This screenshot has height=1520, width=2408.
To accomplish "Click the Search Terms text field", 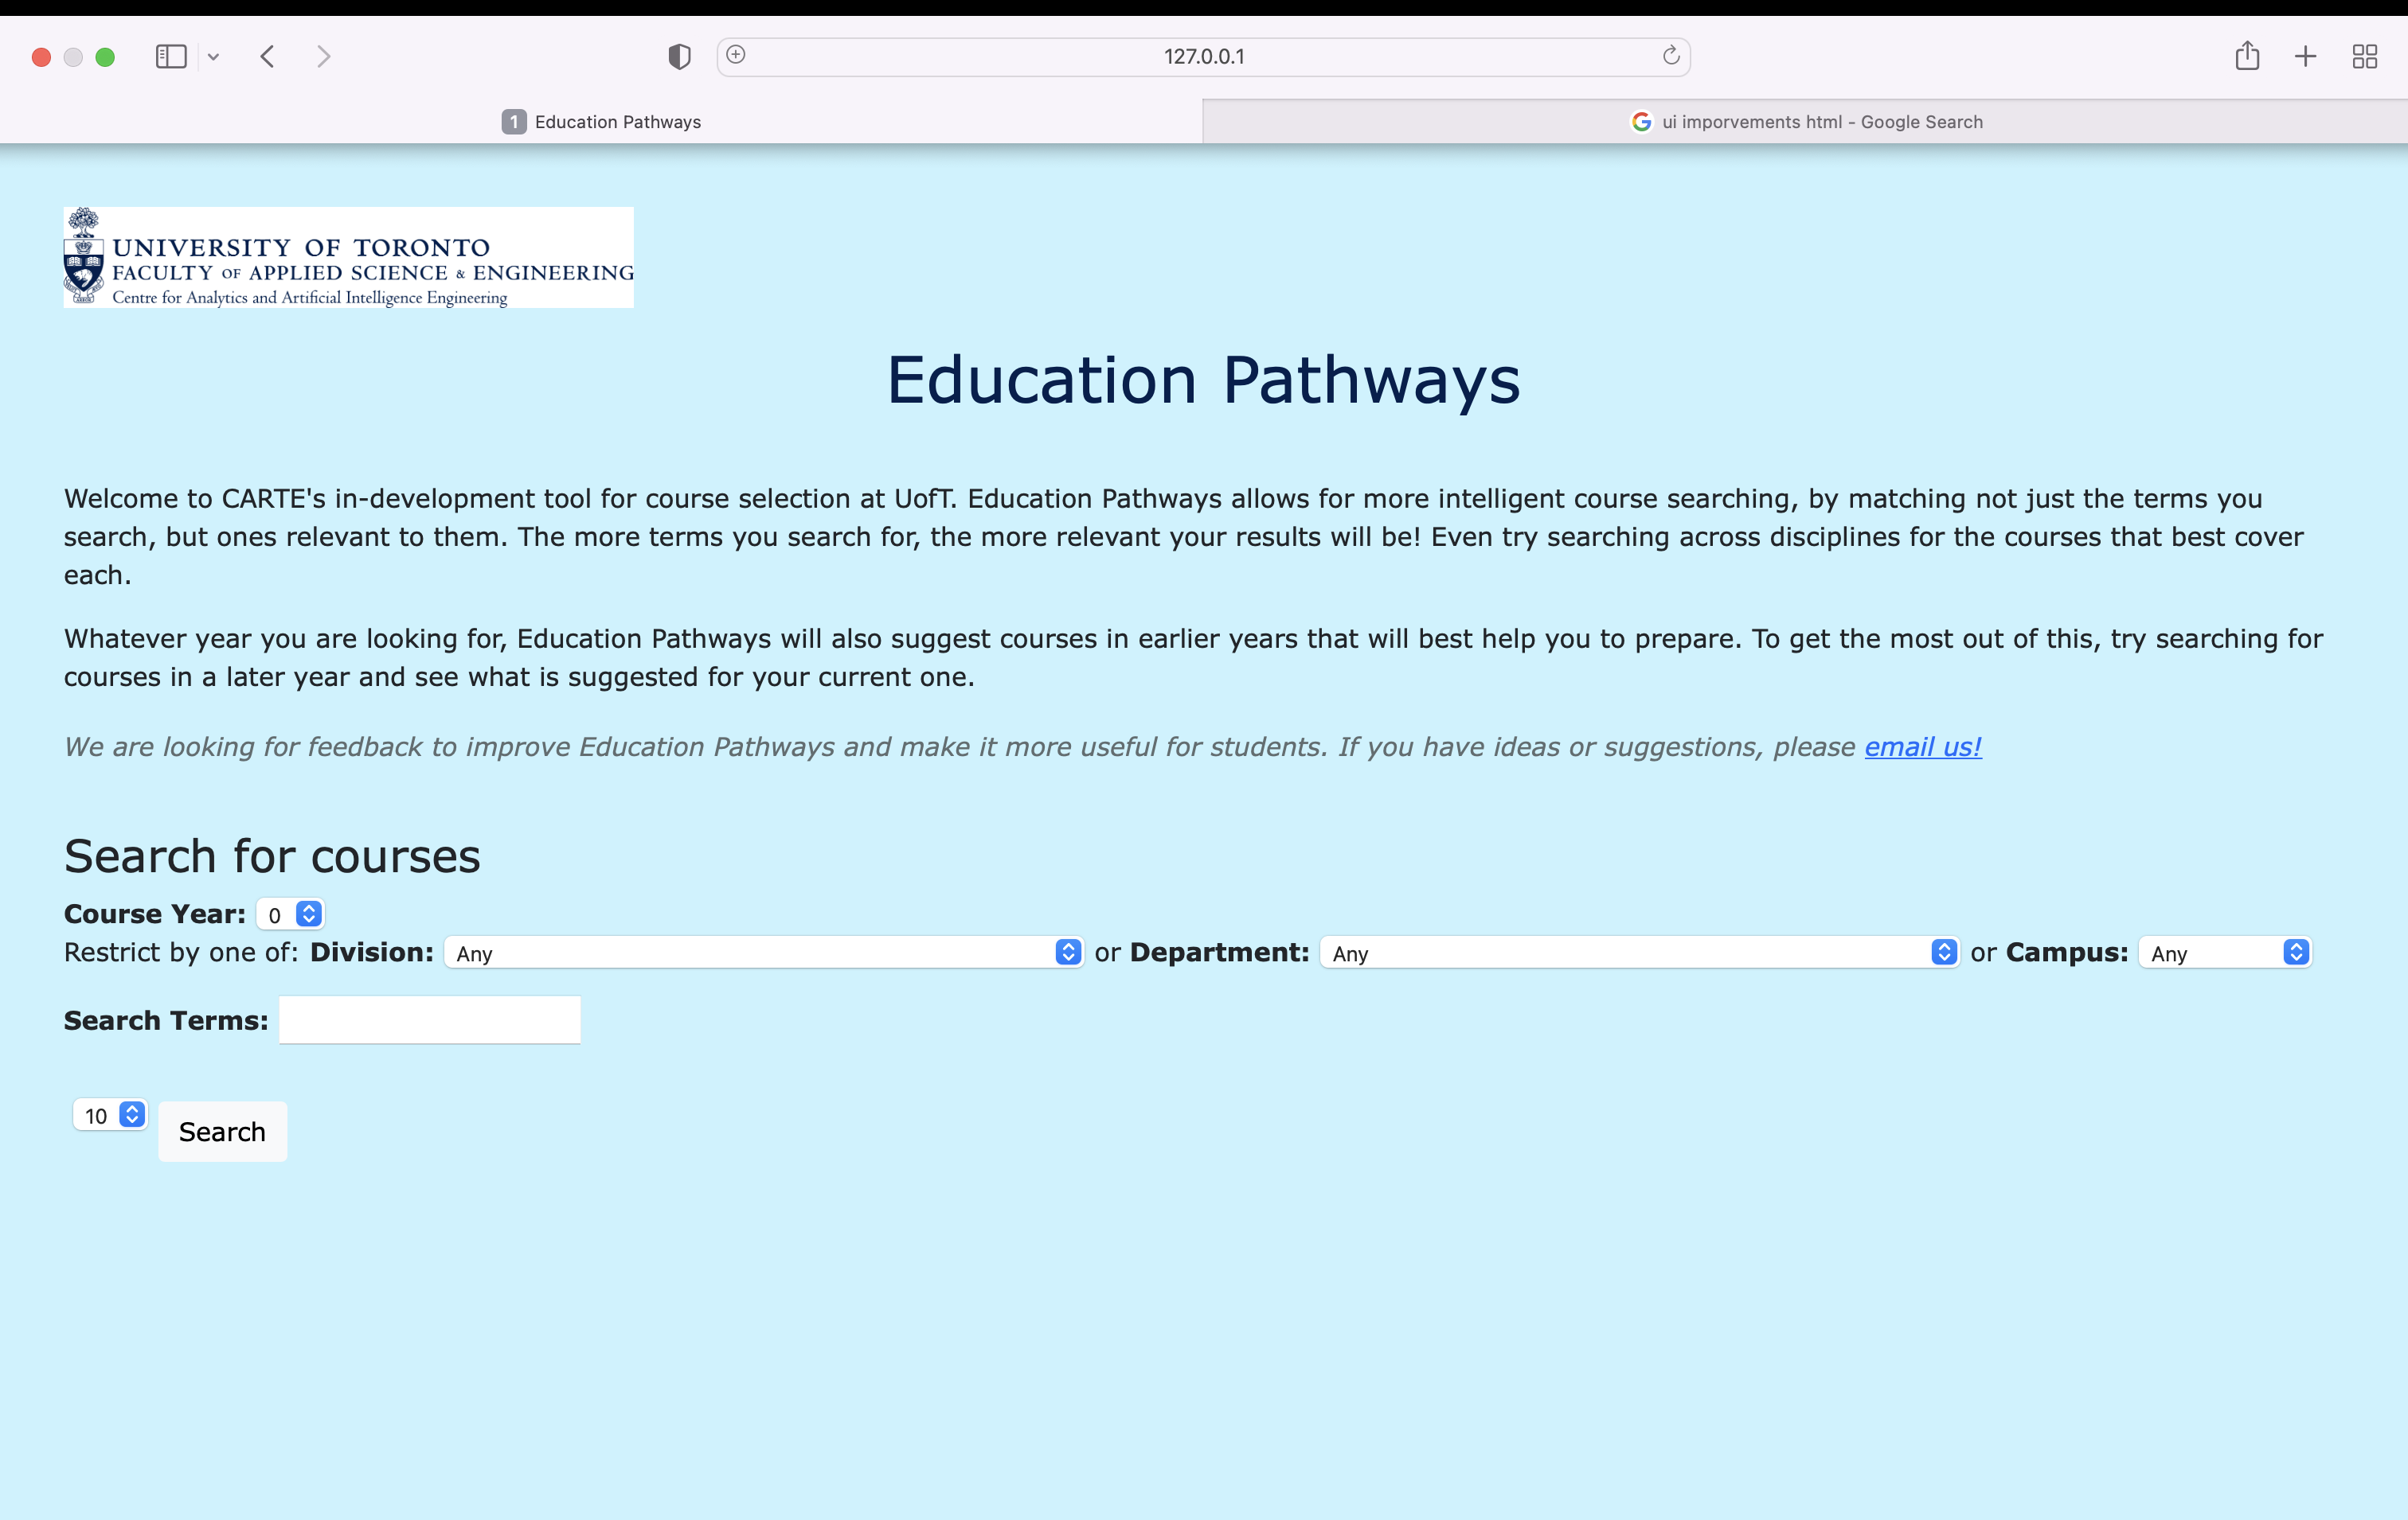I will point(430,1020).
